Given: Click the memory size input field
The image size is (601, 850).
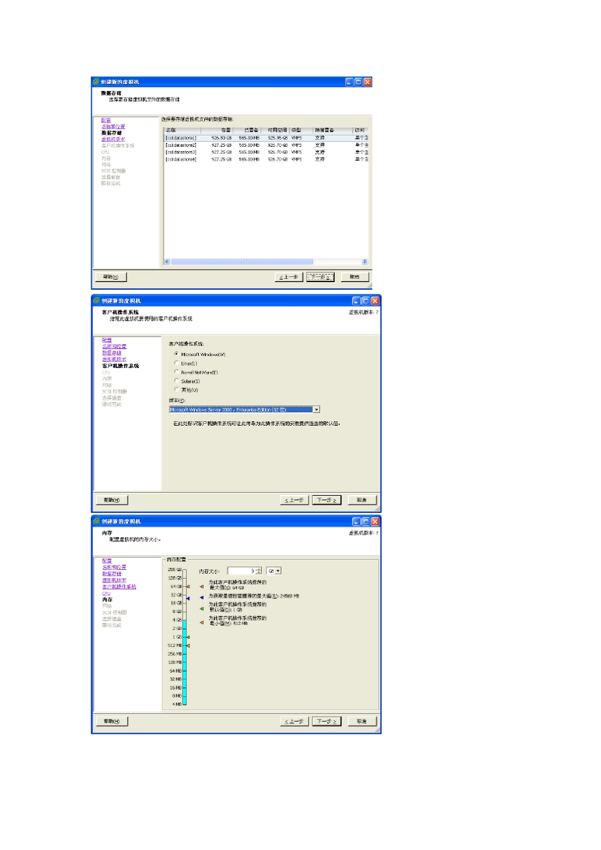Looking at the screenshot, I should tap(240, 571).
